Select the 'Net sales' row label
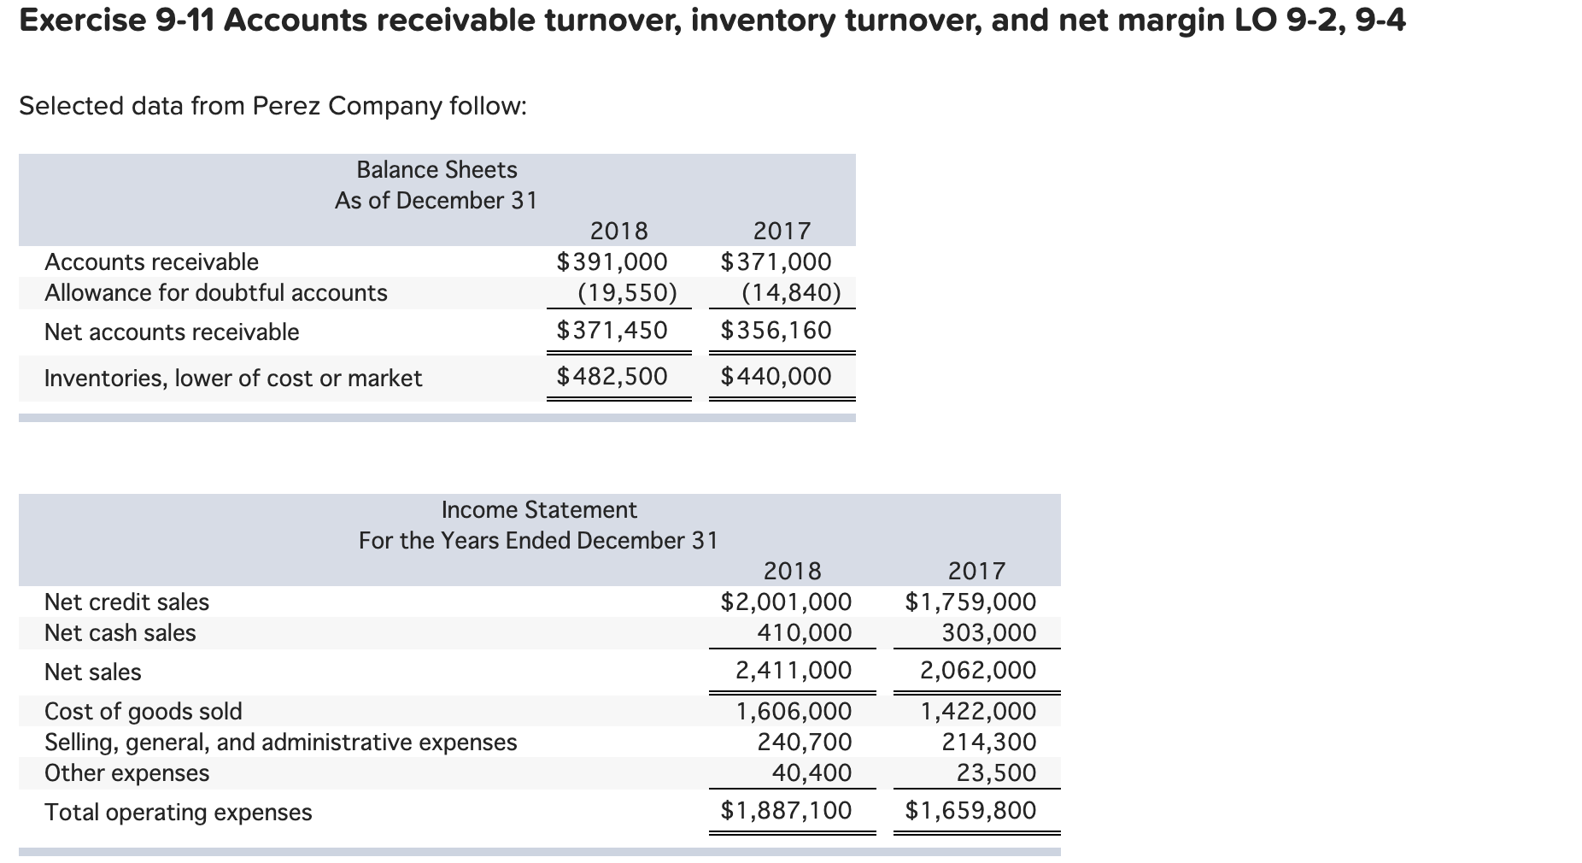This screenshot has height=863, width=1582. (93, 672)
